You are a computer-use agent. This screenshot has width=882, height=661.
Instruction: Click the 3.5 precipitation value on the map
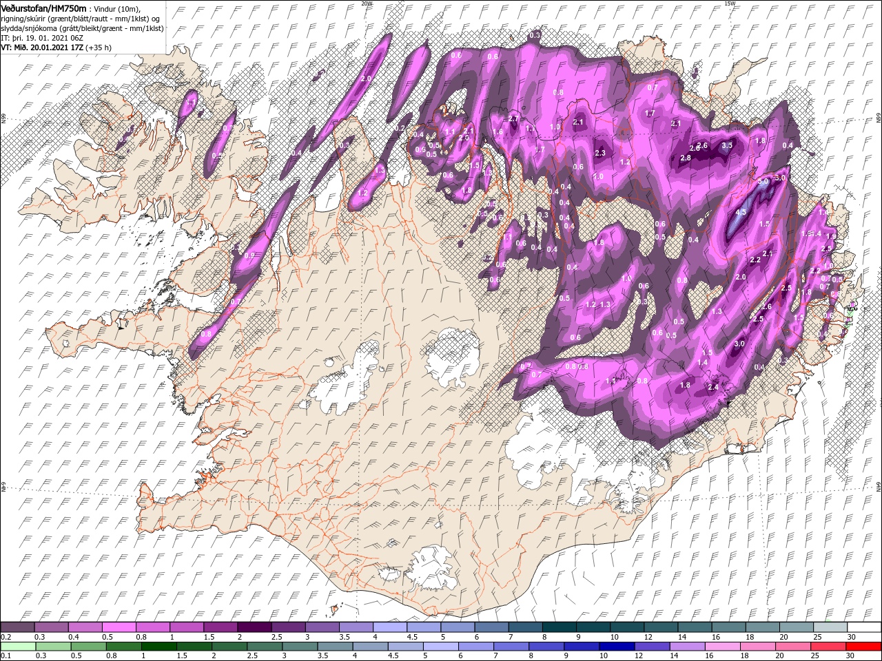tap(727, 145)
